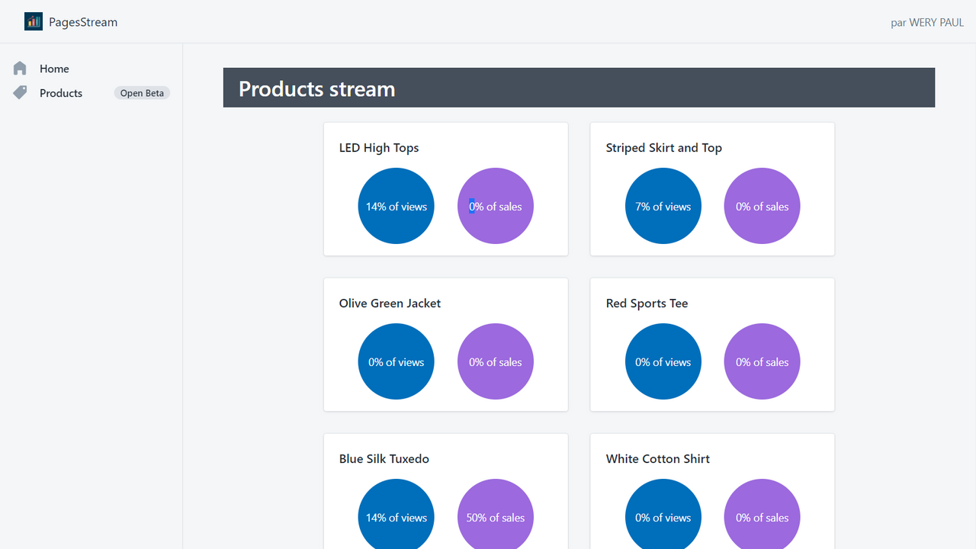Open Products in the sidebar
The height and width of the screenshot is (549, 976).
pos(61,93)
